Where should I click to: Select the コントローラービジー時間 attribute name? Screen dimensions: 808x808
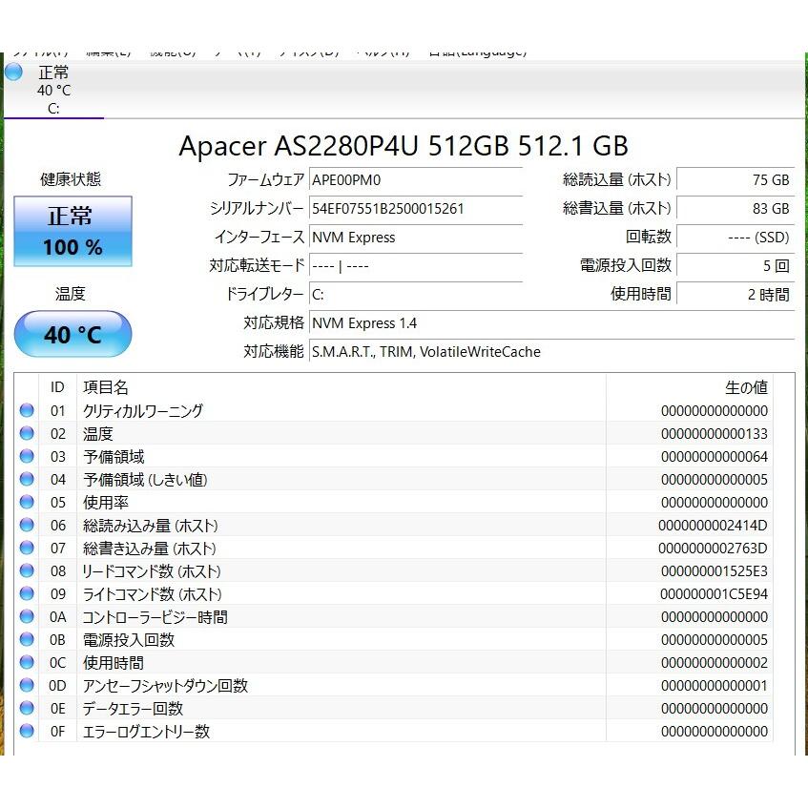click(x=155, y=617)
